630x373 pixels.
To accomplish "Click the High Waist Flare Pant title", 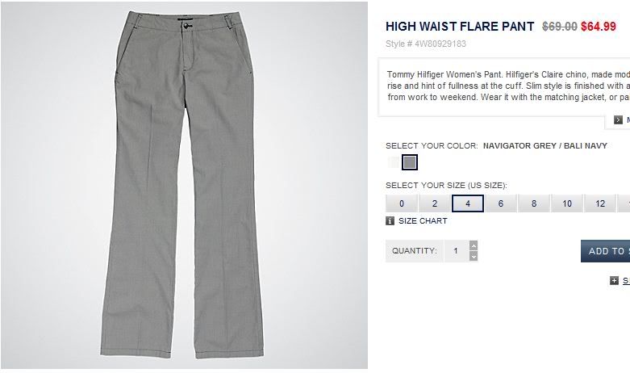I will coord(460,27).
